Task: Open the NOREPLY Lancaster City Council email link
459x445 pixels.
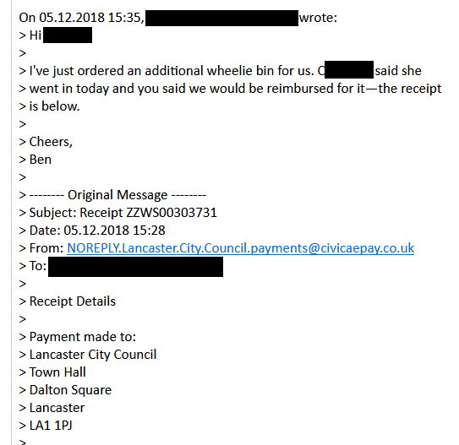Action: click(240, 248)
